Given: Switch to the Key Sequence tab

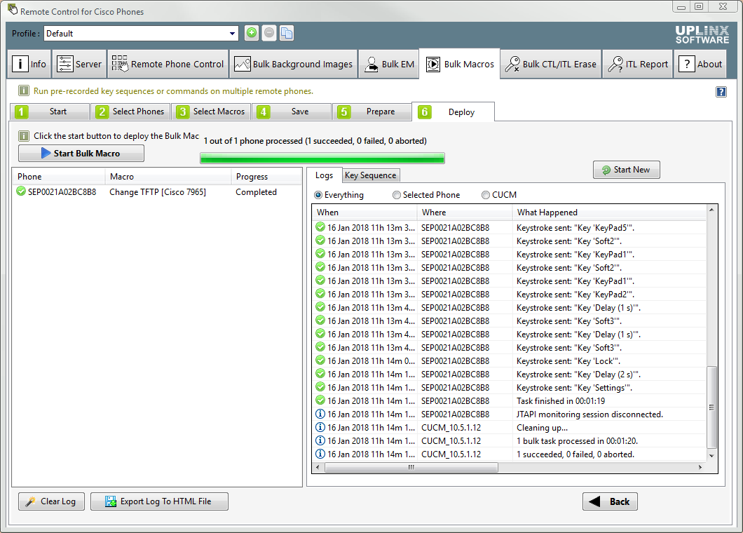Looking at the screenshot, I should pyautogui.click(x=371, y=175).
